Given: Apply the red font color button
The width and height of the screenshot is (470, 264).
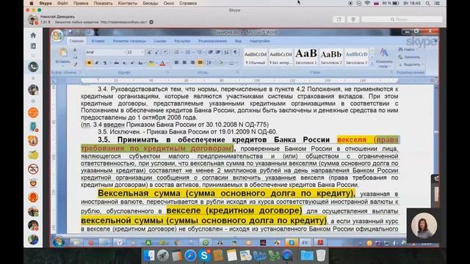Looking at the screenshot, I should pos(162,63).
